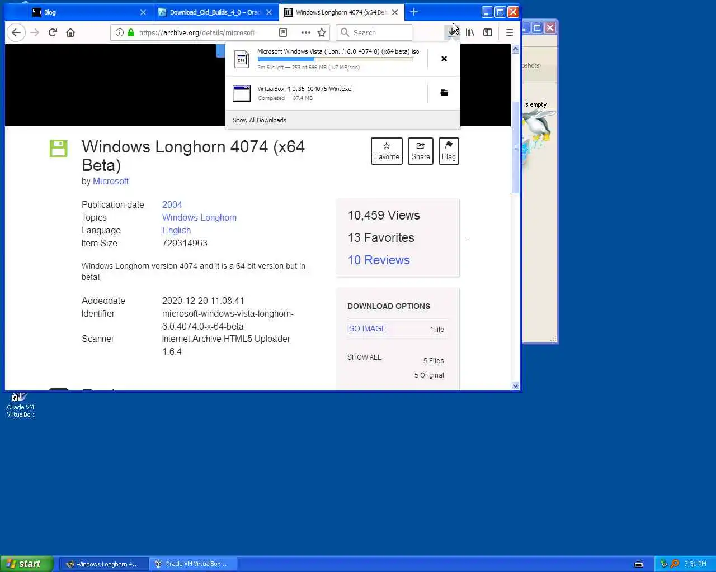Cancel the Windows Vista ISO download
The width and height of the screenshot is (716, 572).
click(x=444, y=59)
